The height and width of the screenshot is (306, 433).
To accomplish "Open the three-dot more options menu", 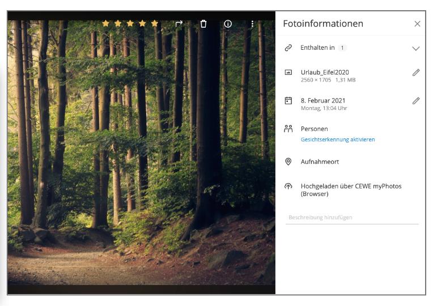I will (252, 24).
